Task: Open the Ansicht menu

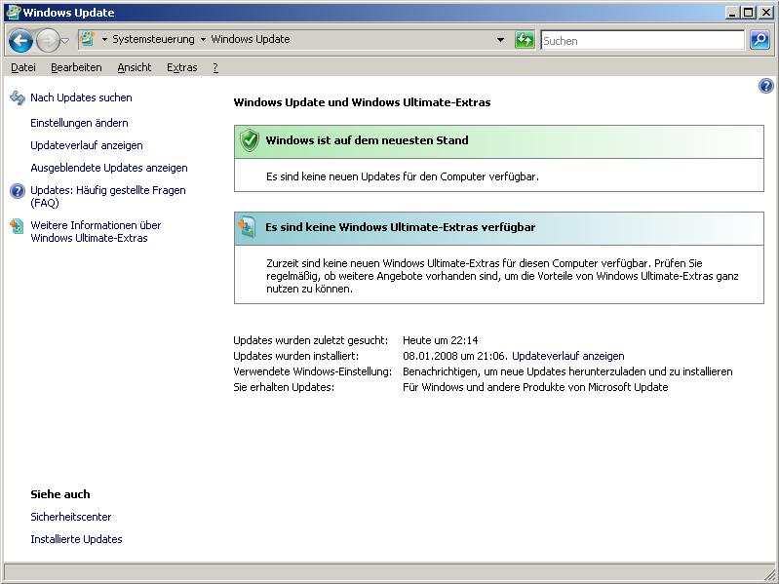Action: pyautogui.click(x=135, y=67)
